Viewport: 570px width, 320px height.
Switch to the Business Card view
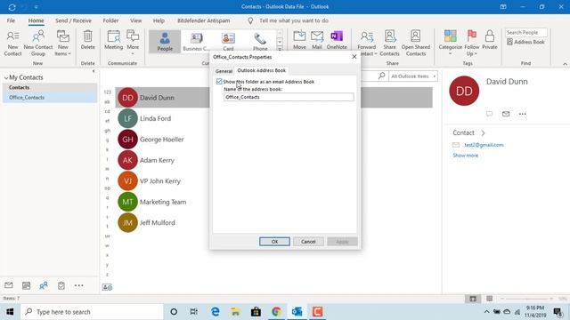pyautogui.click(x=196, y=41)
